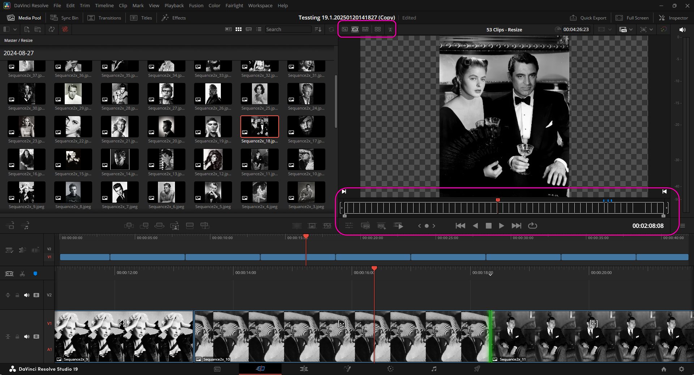Open the Inspector panel
Viewport: 694px width, 375px height.
(673, 18)
